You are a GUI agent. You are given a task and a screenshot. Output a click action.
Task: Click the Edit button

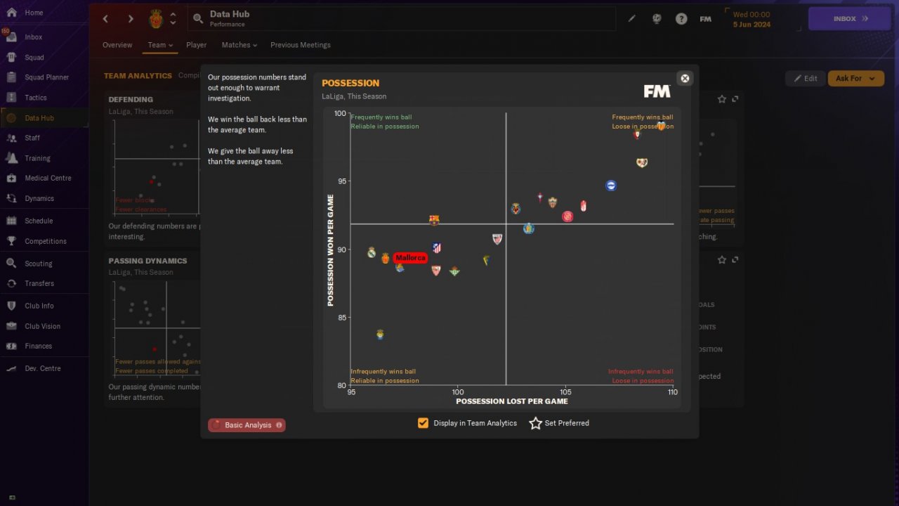[x=805, y=78]
